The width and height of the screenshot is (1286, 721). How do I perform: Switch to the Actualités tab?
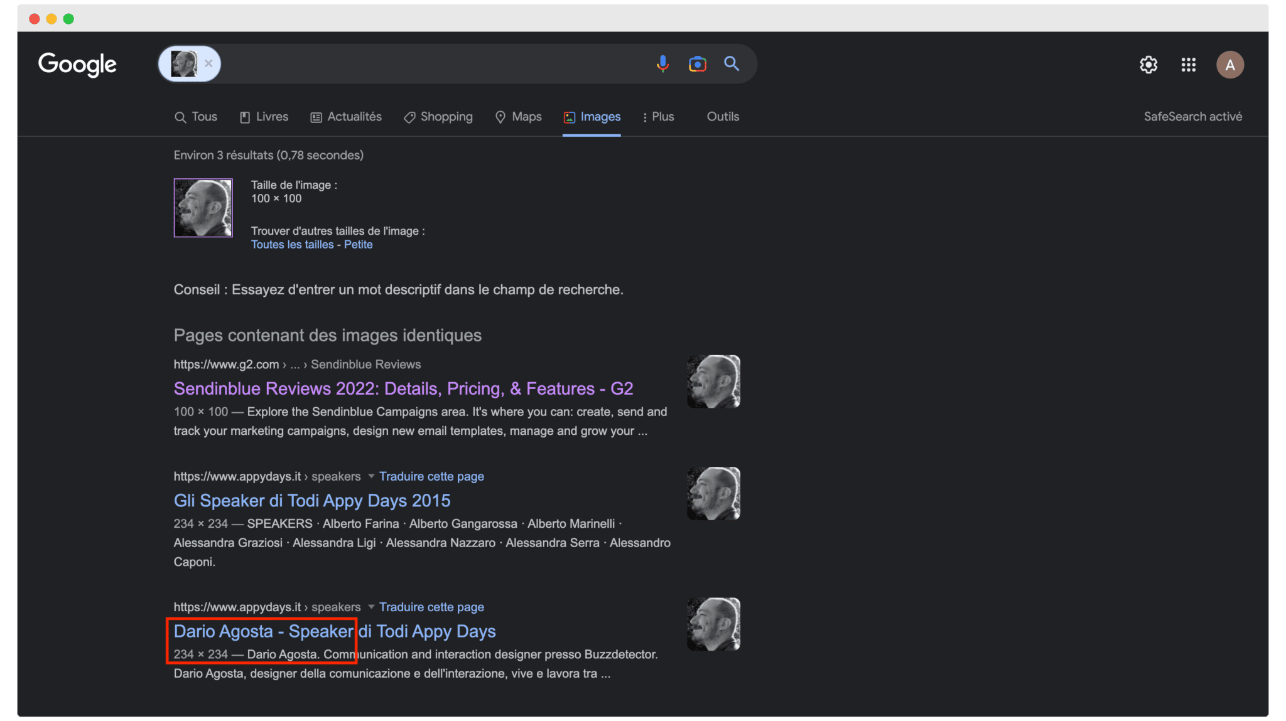(x=346, y=117)
